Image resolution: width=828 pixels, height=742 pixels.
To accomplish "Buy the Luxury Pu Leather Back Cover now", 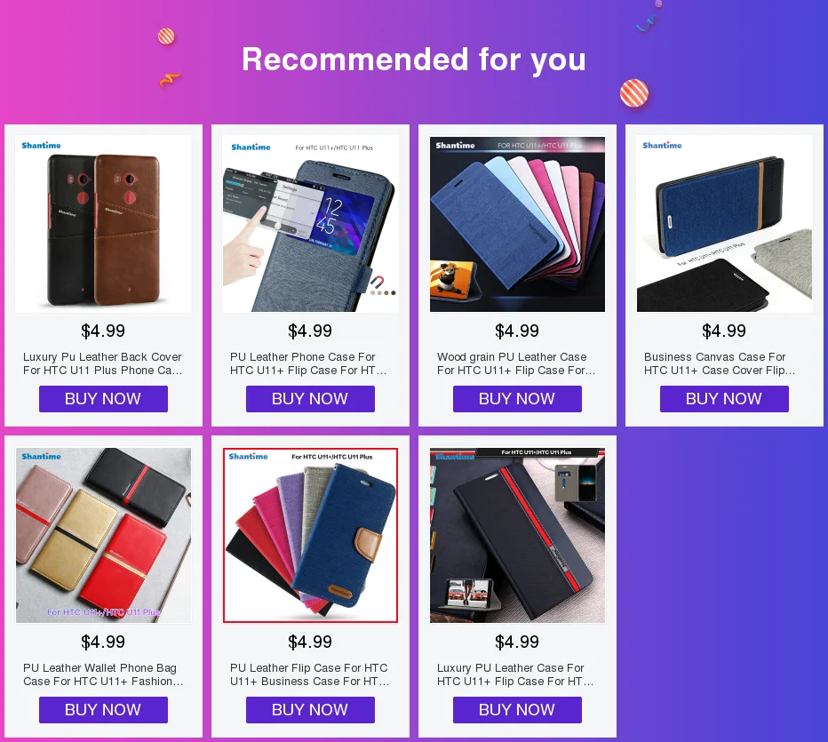I will (103, 399).
